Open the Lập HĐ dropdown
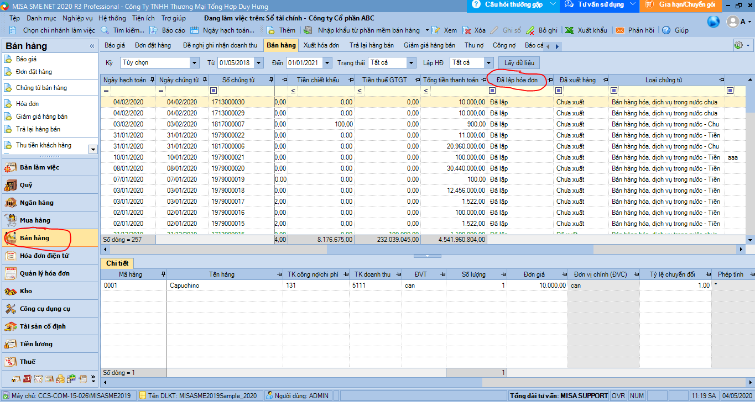Image resolution: width=755 pixels, height=402 pixels. point(488,63)
